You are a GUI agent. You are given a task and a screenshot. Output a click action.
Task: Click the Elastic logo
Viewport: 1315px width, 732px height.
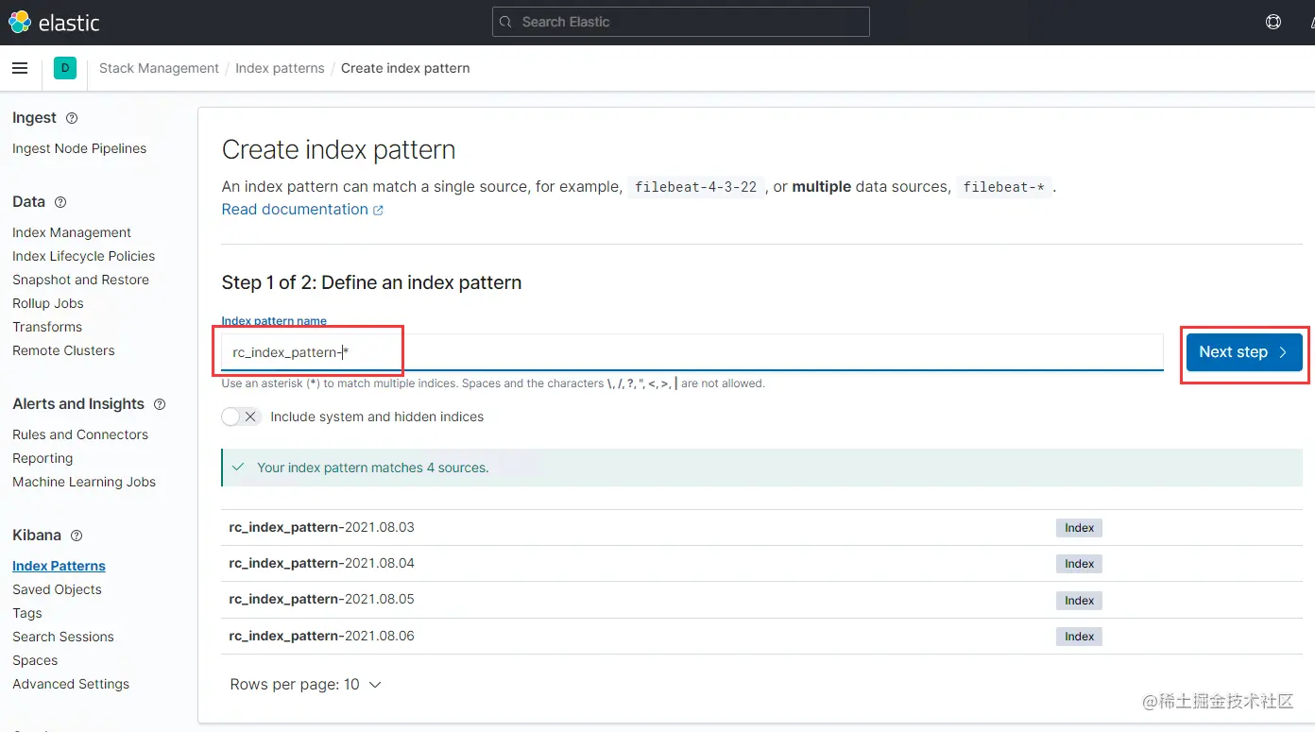54,22
